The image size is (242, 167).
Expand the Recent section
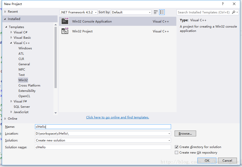coord(5,12)
